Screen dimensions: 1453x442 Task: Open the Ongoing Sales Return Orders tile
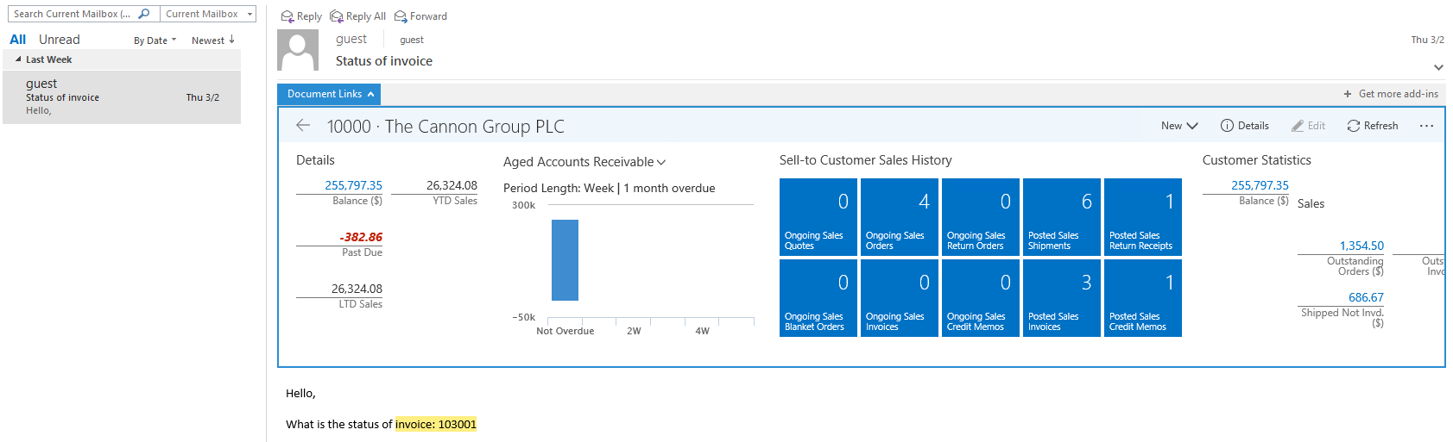click(x=981, y=217)
